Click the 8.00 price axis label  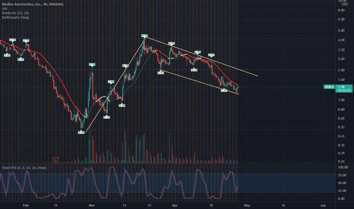341,10
